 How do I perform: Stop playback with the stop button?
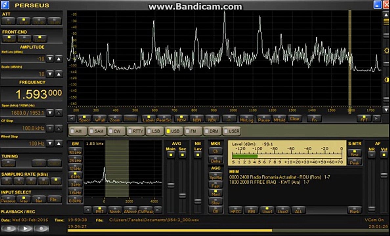[9, 228]
